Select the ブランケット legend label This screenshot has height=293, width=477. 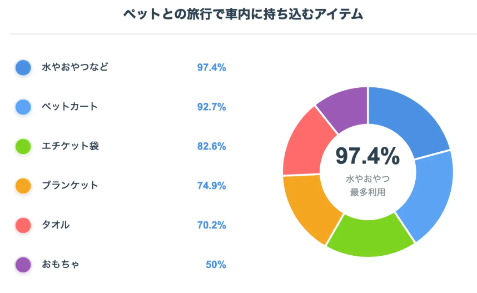[x=70, y=186]
